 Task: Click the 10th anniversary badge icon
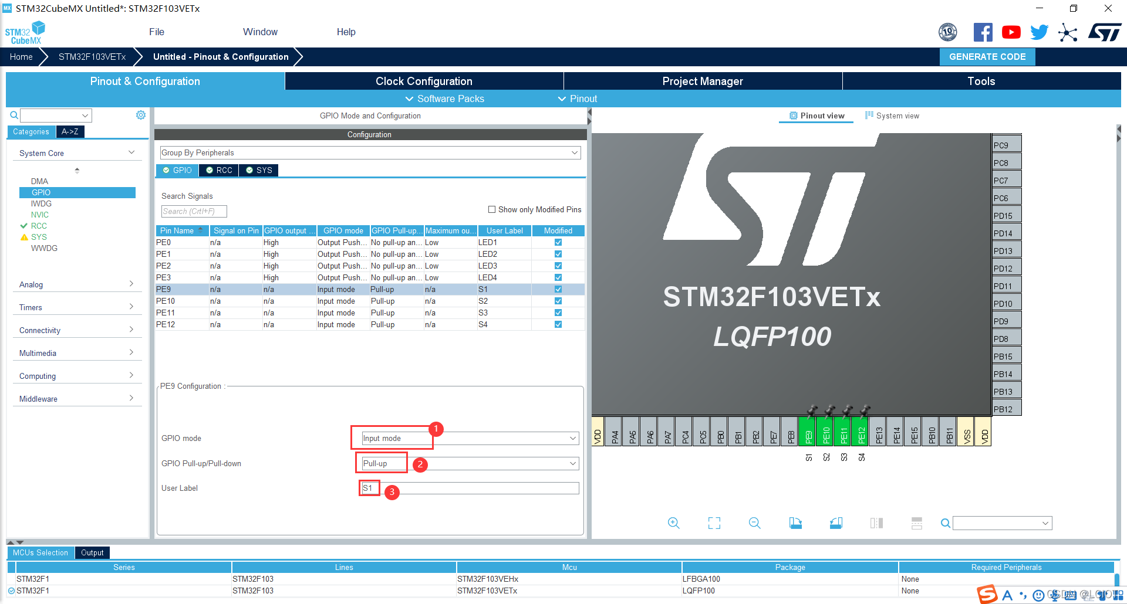click(948, 32)
